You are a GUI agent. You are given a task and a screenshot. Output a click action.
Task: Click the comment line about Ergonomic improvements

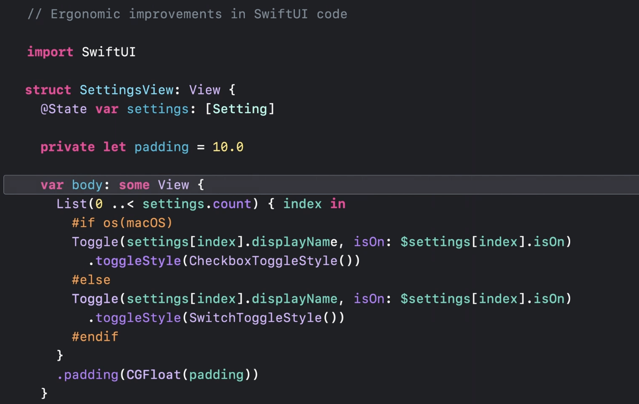tap(188, 14)
